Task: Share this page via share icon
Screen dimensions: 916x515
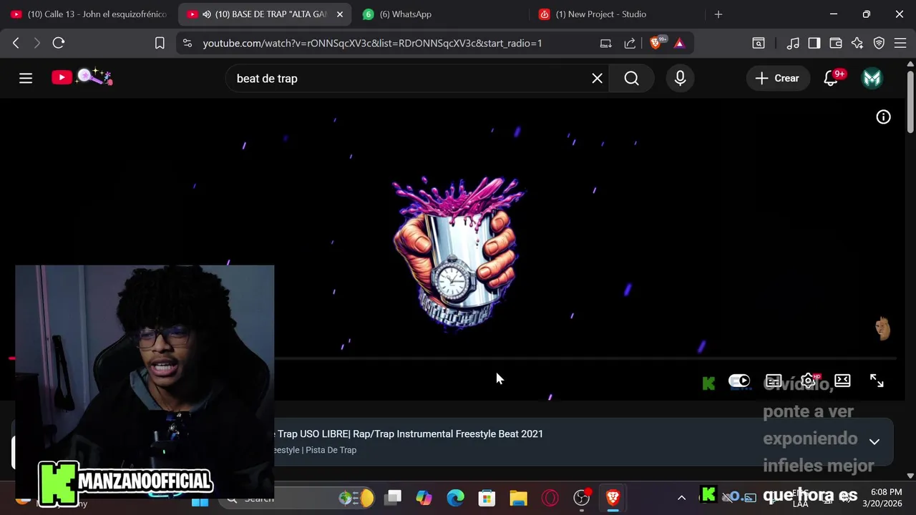Action: tap(630, 43)
